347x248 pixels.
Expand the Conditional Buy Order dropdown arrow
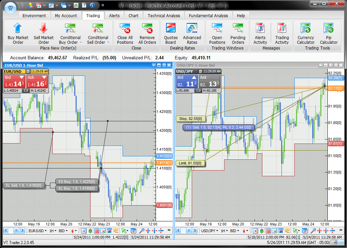[81, 42]
